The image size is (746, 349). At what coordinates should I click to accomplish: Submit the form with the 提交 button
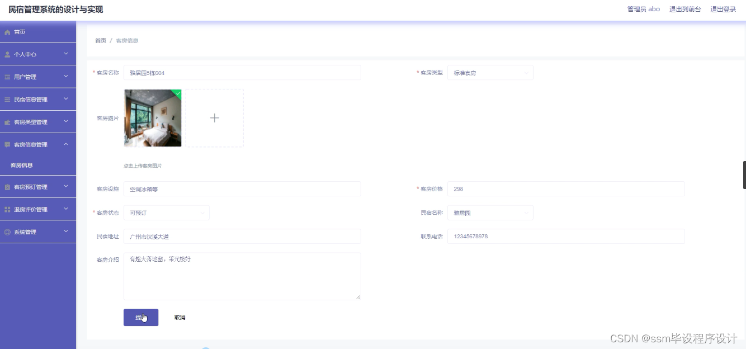[140, 317]
